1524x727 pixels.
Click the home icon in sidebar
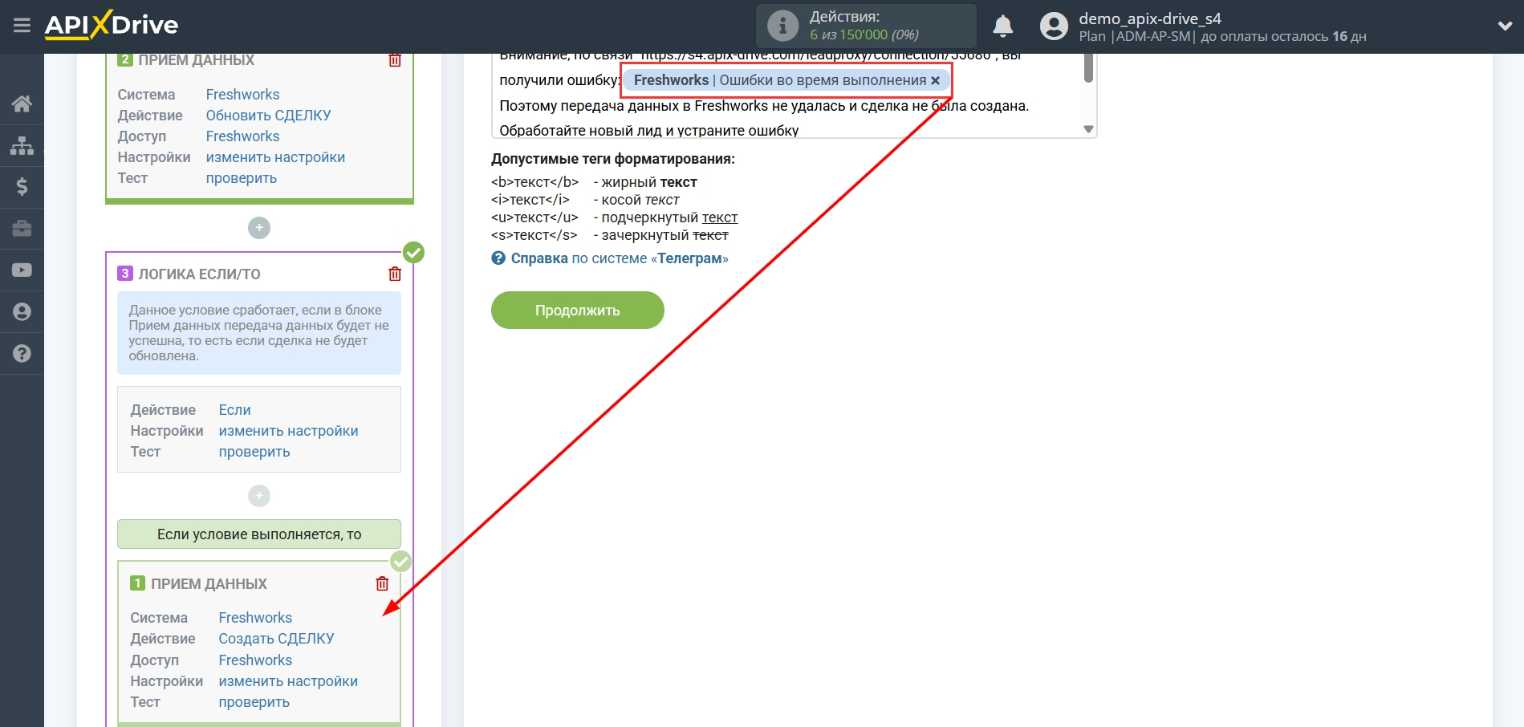(22, 104)
